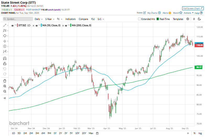
Task: Open the chart type selector icon
Action: pyautogui.click(x=58, y=19)
